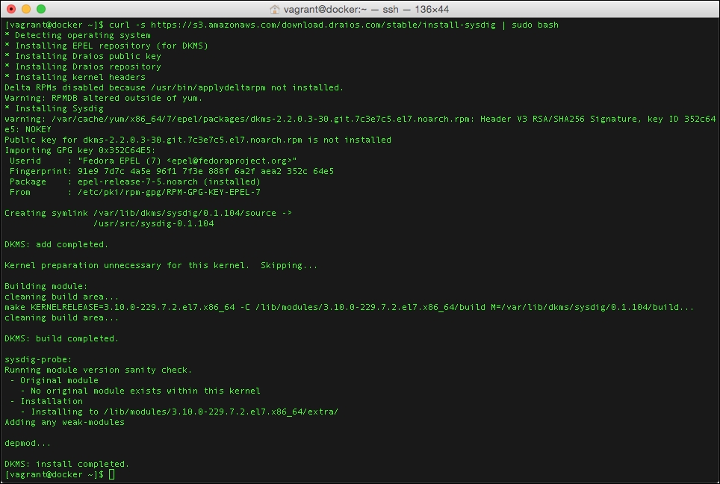
Task: Click the Package 'epel-release-7-5.noarch' line
Action: [135, 181]
